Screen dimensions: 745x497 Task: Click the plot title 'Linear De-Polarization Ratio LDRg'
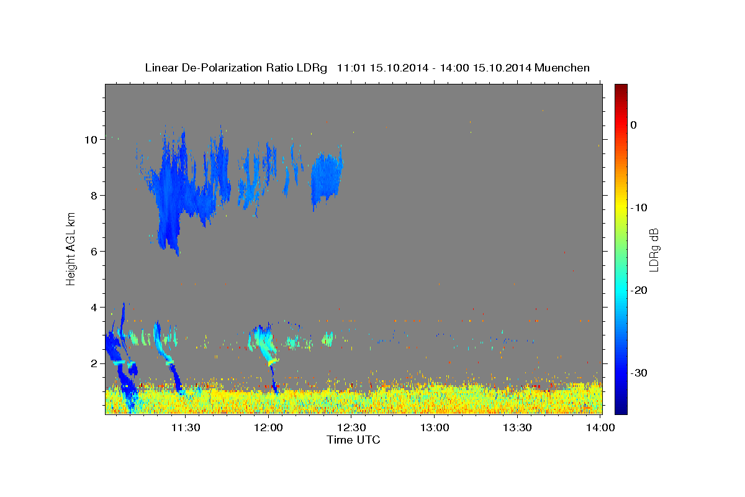[235, 68]
